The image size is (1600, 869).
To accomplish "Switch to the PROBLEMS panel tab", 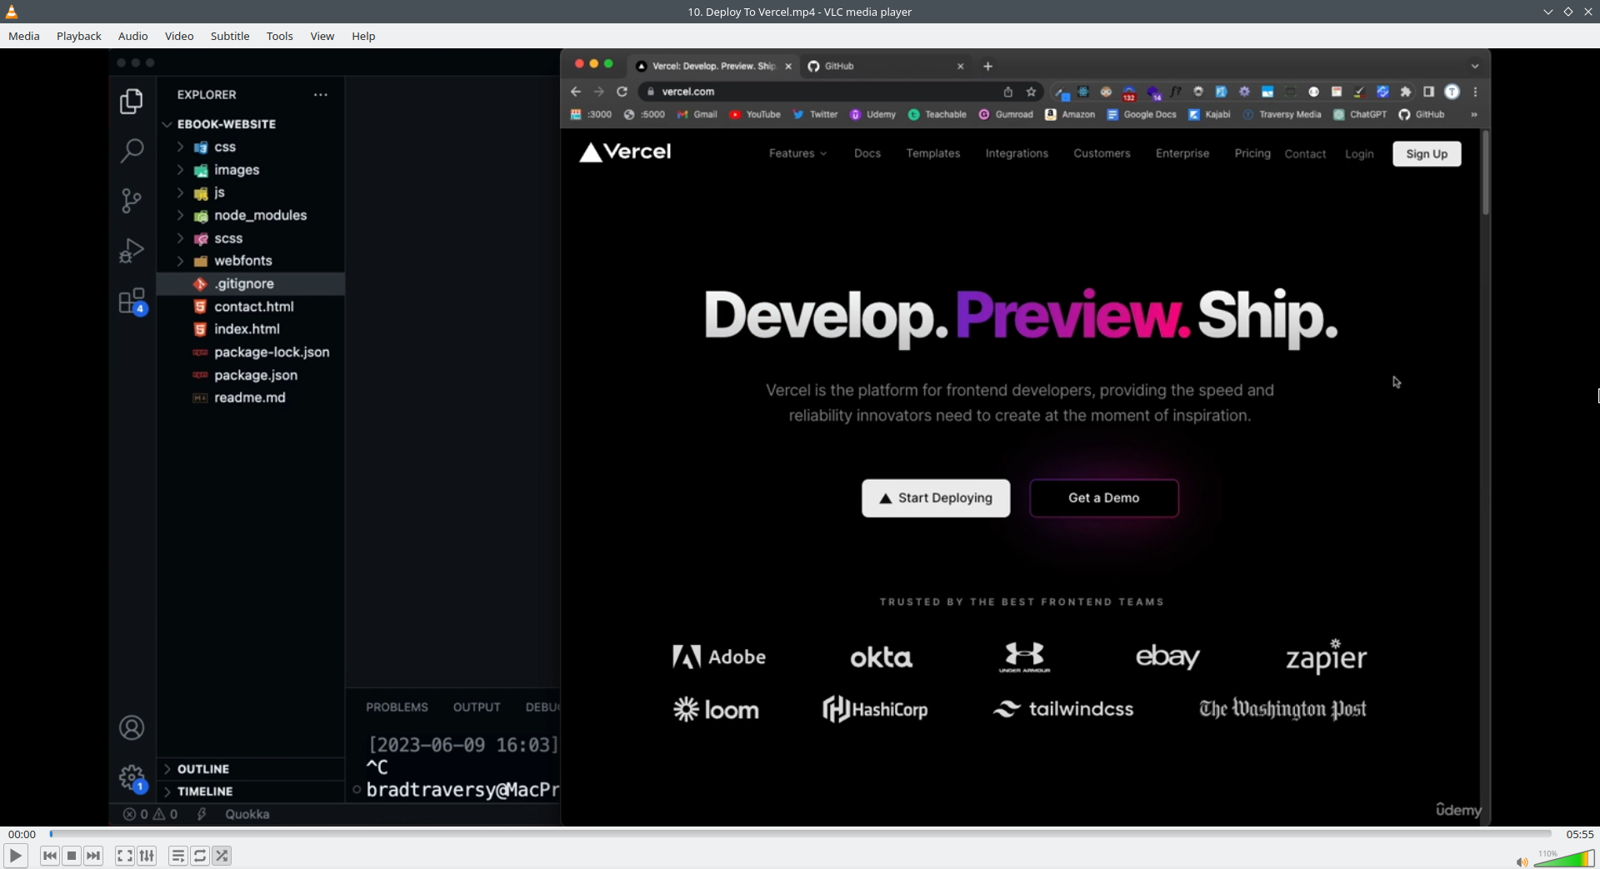I will click(x=397, y=707).
